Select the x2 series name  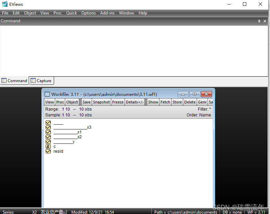[x=68, y=137]
